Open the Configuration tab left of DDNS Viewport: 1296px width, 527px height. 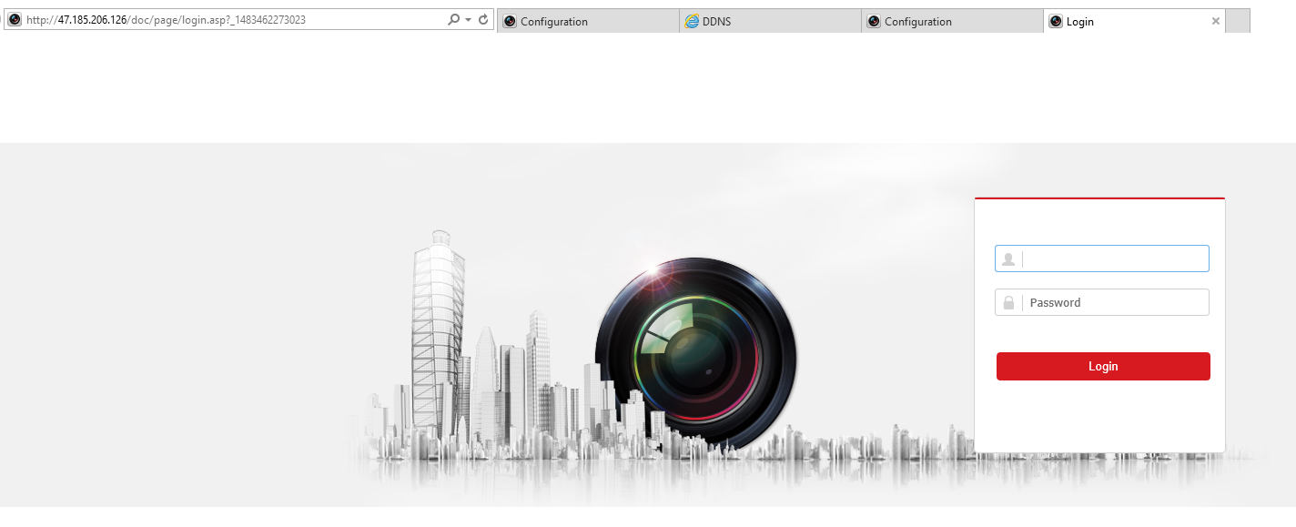587,22
